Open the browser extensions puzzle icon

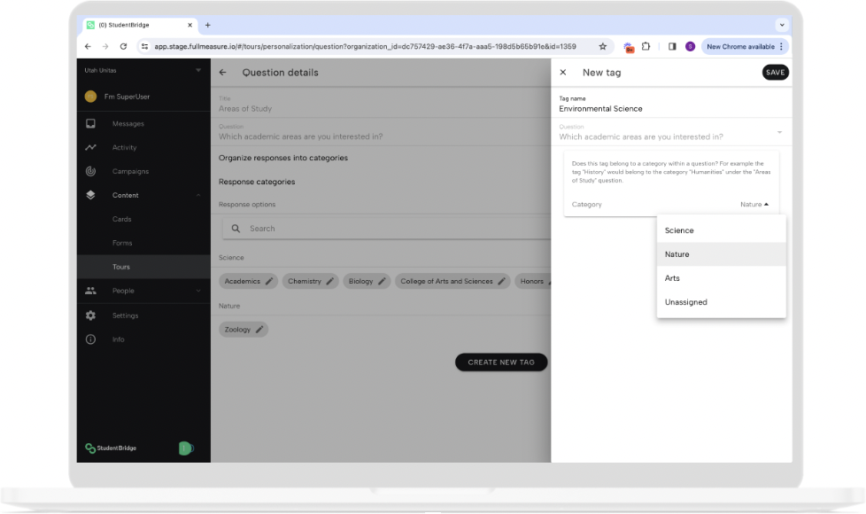pos(646,46)
